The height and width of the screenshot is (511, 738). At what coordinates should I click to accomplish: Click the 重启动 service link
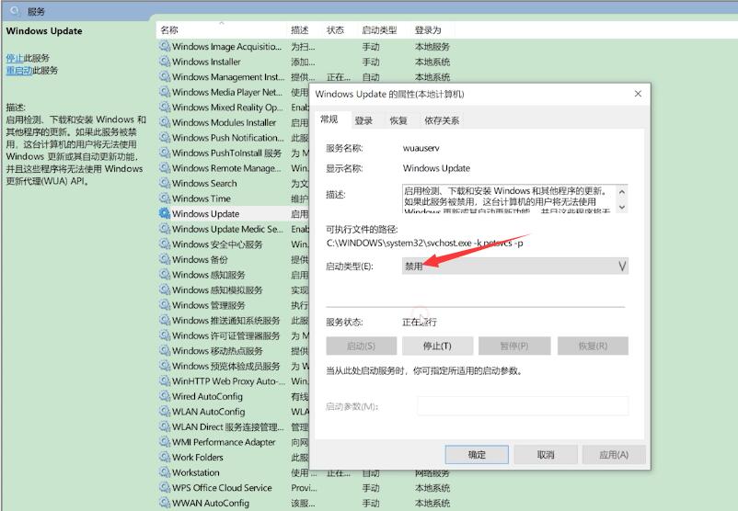(19, 71)
